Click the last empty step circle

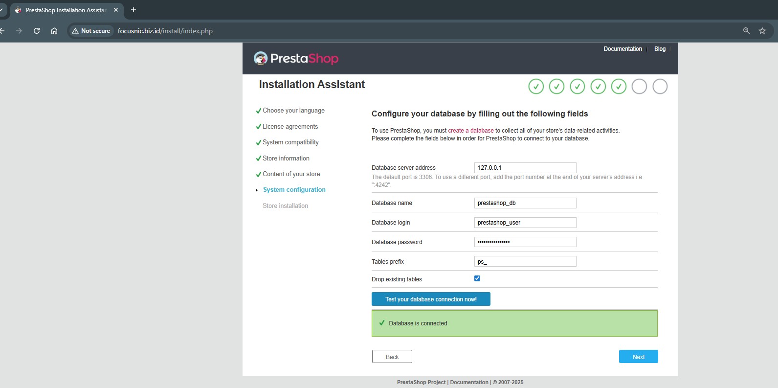tap(660, 87)
